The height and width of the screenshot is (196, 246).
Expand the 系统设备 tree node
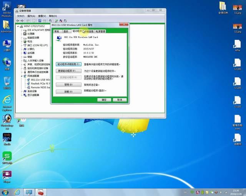[x=22, y=91]
